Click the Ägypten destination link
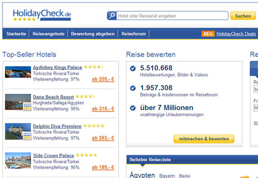Screen dimensions: 258x178 142,175
